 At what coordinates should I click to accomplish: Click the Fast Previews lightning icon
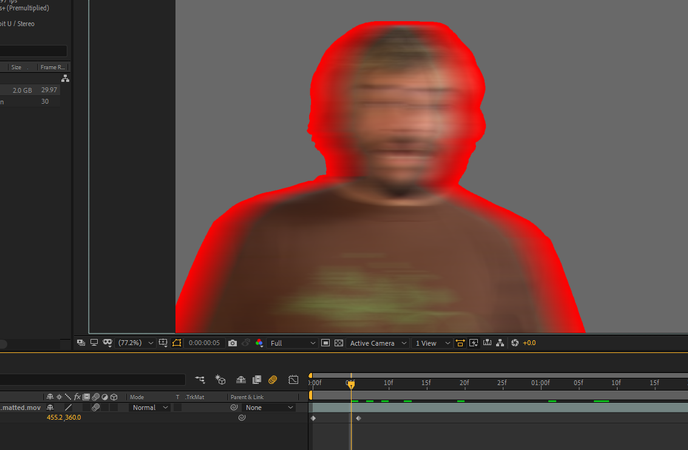pyautogui.click(x=474, y=343)
